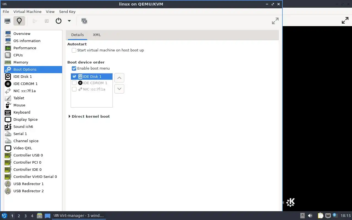Click the Controller USB 0 icon
Image resolution: width=352 pixels, height=220 pixels.
[x=8, y=155]
